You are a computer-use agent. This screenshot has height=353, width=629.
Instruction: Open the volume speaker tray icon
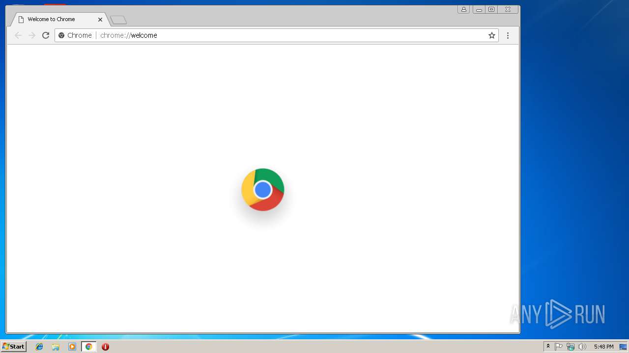582,347
